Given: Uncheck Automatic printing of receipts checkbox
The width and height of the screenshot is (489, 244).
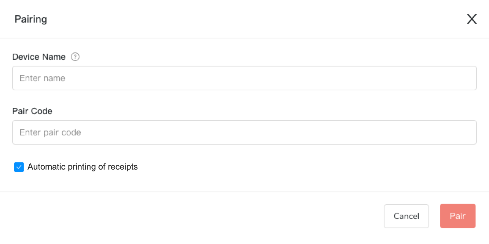Looking at the screenshot, I should [19, 167].
